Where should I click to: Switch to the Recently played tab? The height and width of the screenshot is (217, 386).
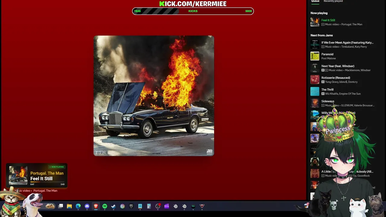333,1
